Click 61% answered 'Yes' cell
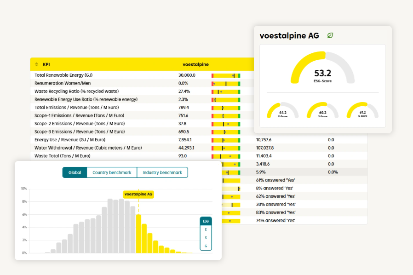The height and width of the screenshot is (275, 413). coord(275,180)
